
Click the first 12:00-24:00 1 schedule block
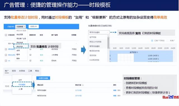click(x=153, y=56)
